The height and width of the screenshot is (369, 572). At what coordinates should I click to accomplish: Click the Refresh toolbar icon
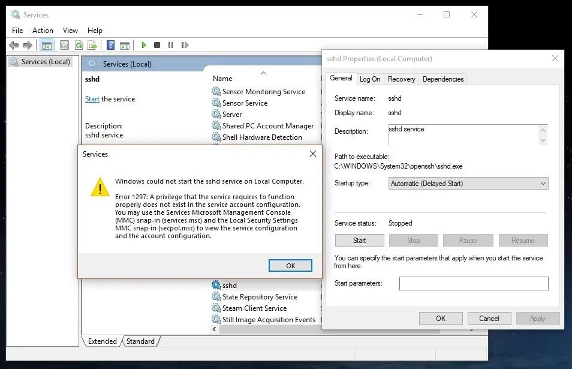point(79,45)
